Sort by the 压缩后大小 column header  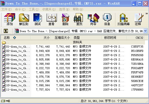click(61, 38)
